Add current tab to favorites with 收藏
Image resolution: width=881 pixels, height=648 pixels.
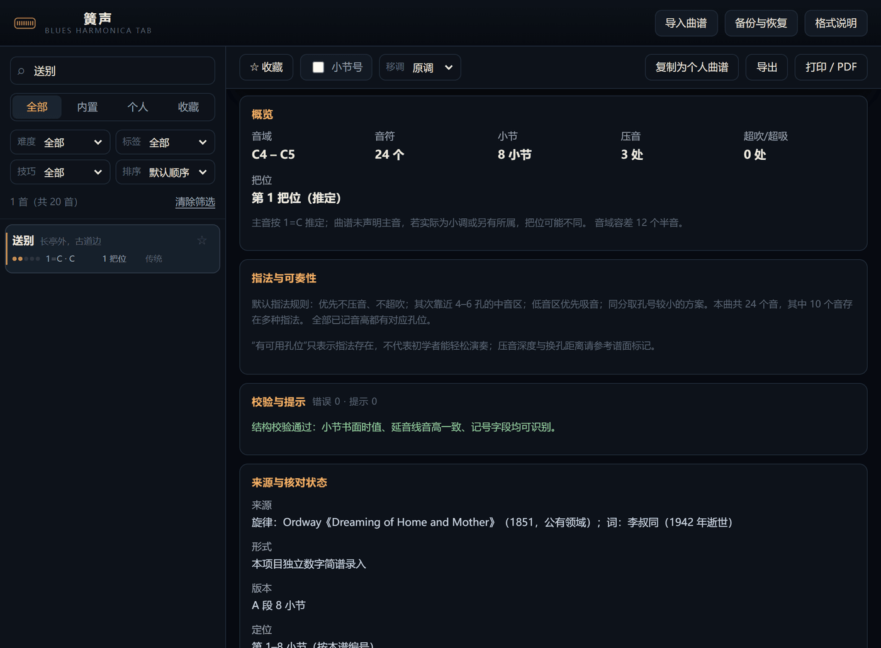[x=266, y=67]
